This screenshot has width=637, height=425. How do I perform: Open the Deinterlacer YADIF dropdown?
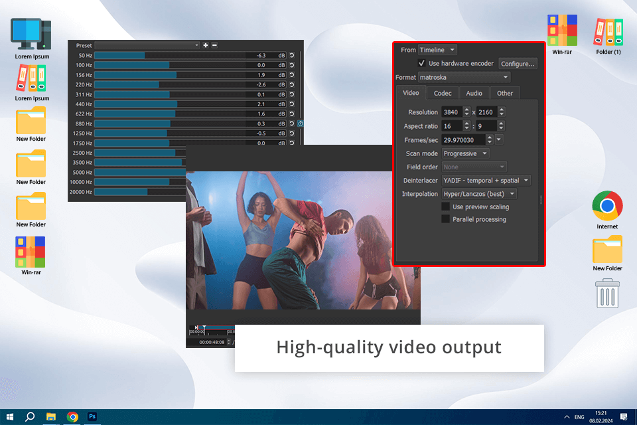[x=486, y=180]
